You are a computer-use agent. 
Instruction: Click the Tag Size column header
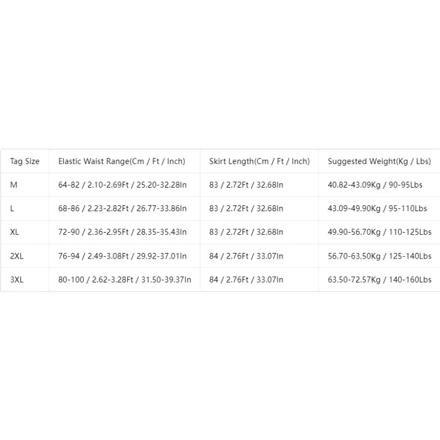point(25,161)
